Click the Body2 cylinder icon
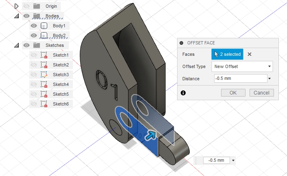287x176 pixels. (44, 35)
